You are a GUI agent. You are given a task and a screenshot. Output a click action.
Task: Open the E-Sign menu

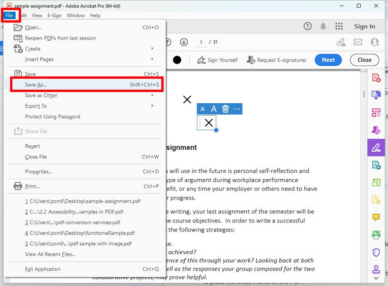[x=55, y=15]
